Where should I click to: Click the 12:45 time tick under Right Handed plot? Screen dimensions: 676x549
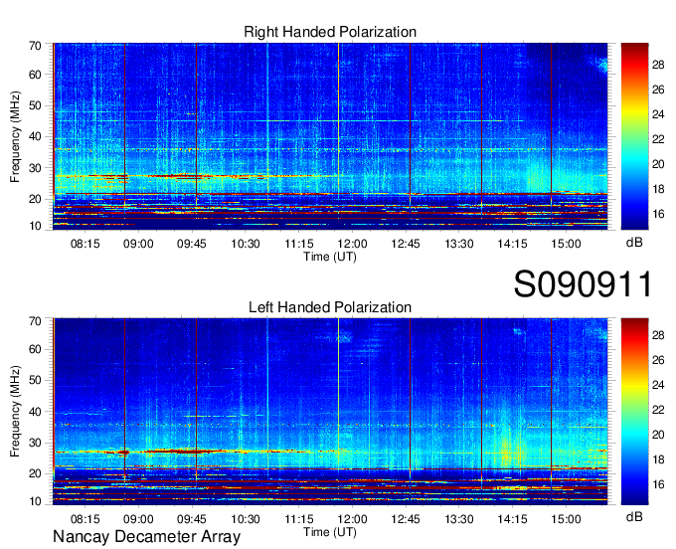click(x=406, y=244)
